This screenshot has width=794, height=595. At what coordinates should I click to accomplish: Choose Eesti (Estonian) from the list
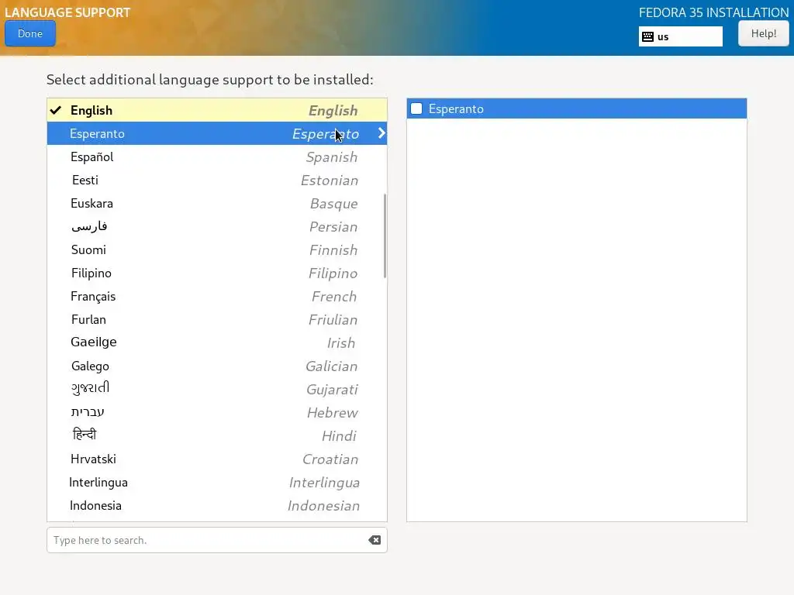coord(217,180)
